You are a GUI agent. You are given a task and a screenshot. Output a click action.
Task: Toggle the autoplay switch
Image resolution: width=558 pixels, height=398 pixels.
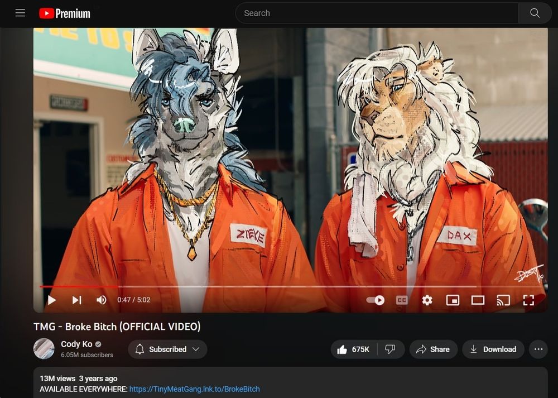[376, 300]
